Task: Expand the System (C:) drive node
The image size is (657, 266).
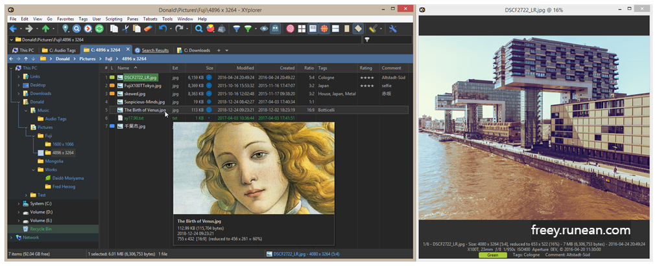Action: point(19,204)
